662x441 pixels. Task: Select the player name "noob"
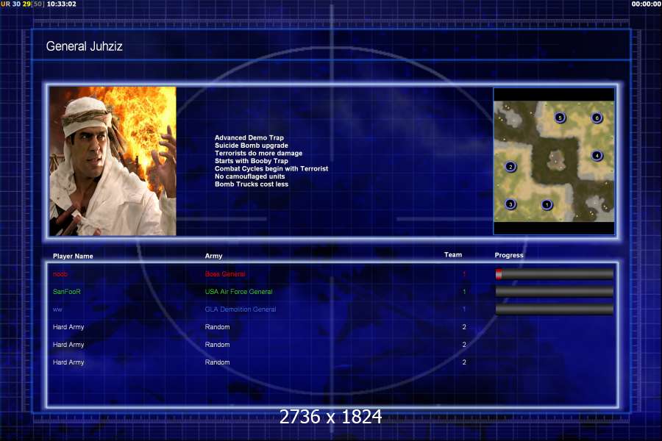pyautogui.click(x=60, y=274)
